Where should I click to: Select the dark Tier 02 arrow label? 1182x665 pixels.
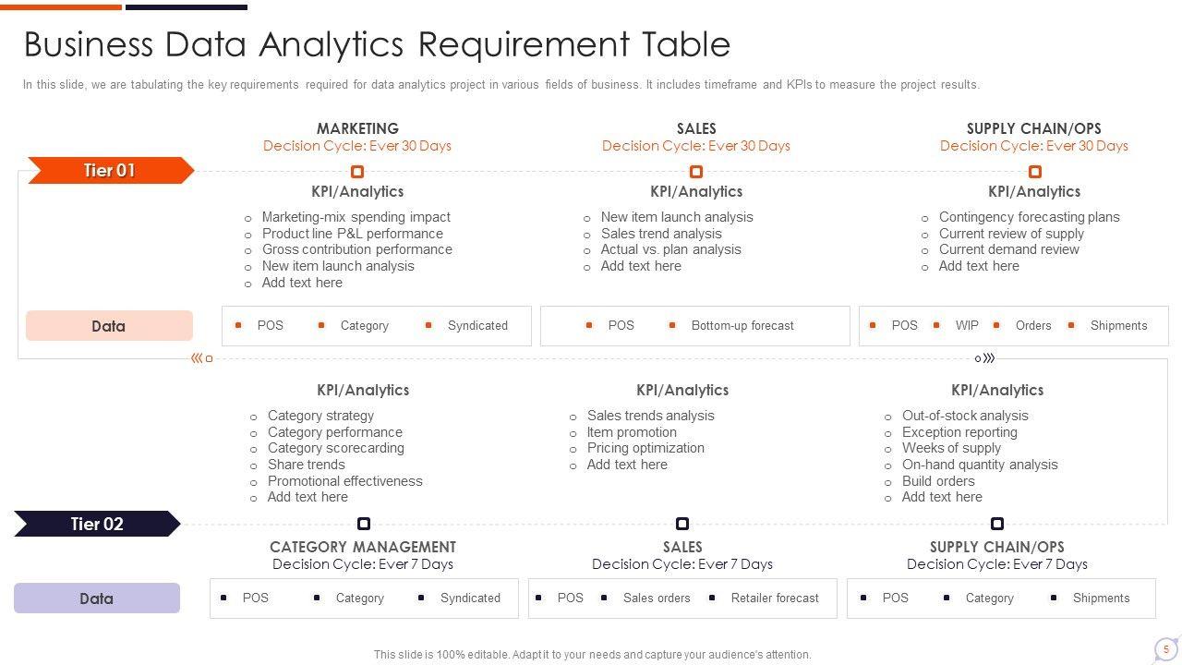[97, 525]
